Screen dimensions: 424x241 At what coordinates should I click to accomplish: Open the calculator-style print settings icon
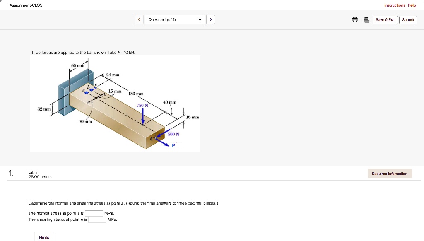[366, 19]
